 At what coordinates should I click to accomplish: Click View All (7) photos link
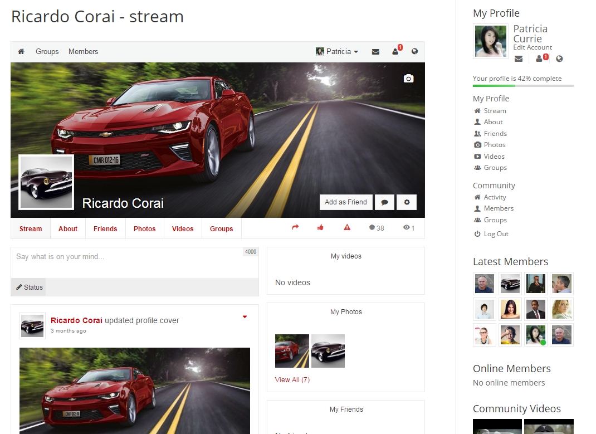[x=292, y=379]
